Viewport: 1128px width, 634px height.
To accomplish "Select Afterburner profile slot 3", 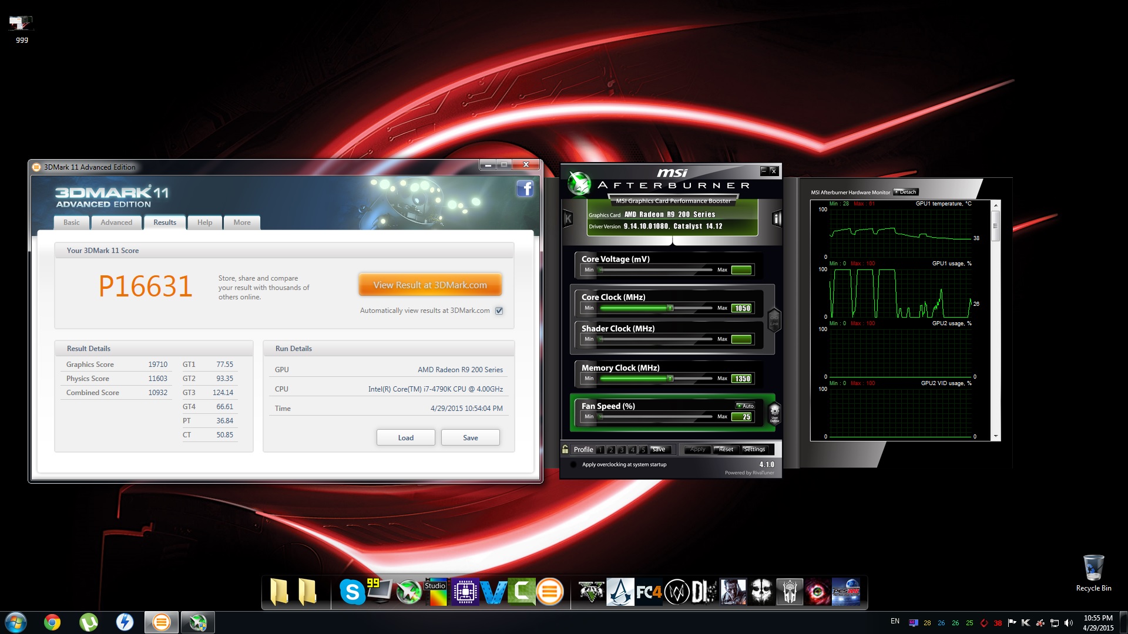I will pos(622,450).
